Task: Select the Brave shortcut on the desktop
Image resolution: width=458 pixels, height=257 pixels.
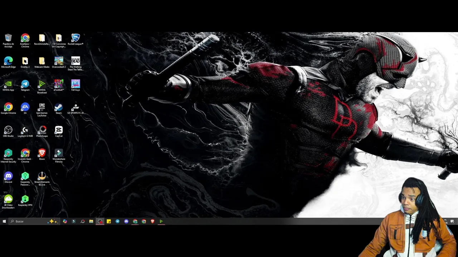Action: coord(42,155)
